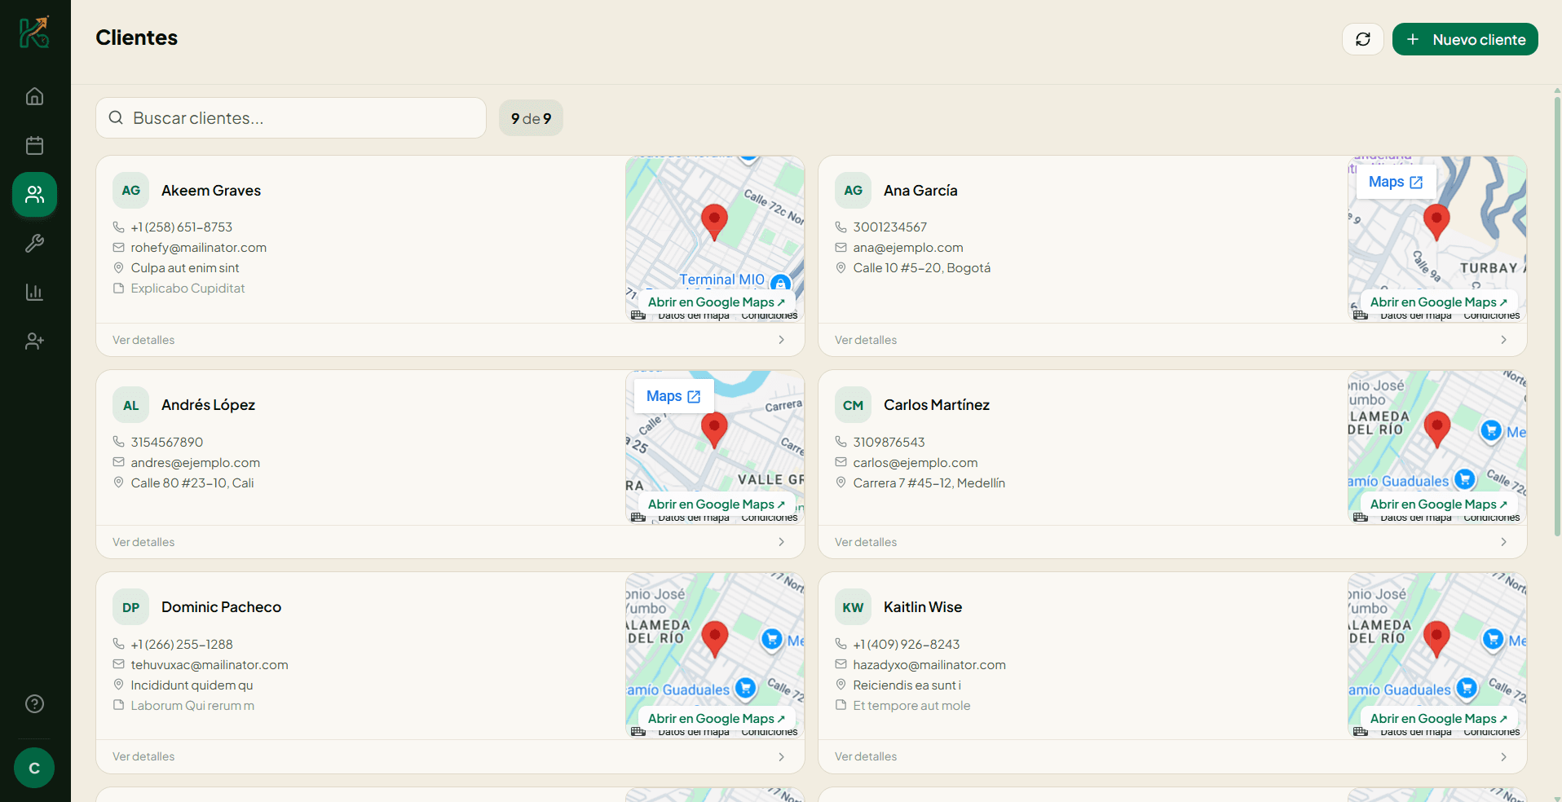
Task: Click the envelope icon beside ana@ejemplo.com
Action: (x=841, y=248)
